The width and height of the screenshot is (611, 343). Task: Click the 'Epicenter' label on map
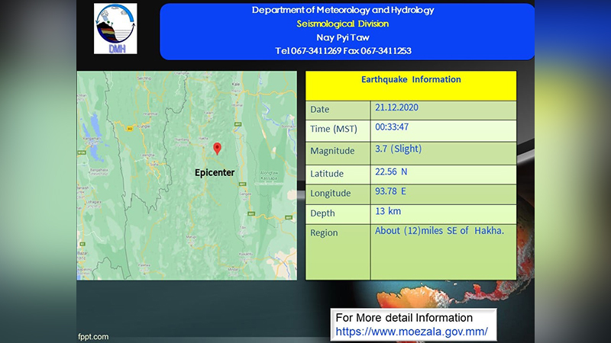215,173
